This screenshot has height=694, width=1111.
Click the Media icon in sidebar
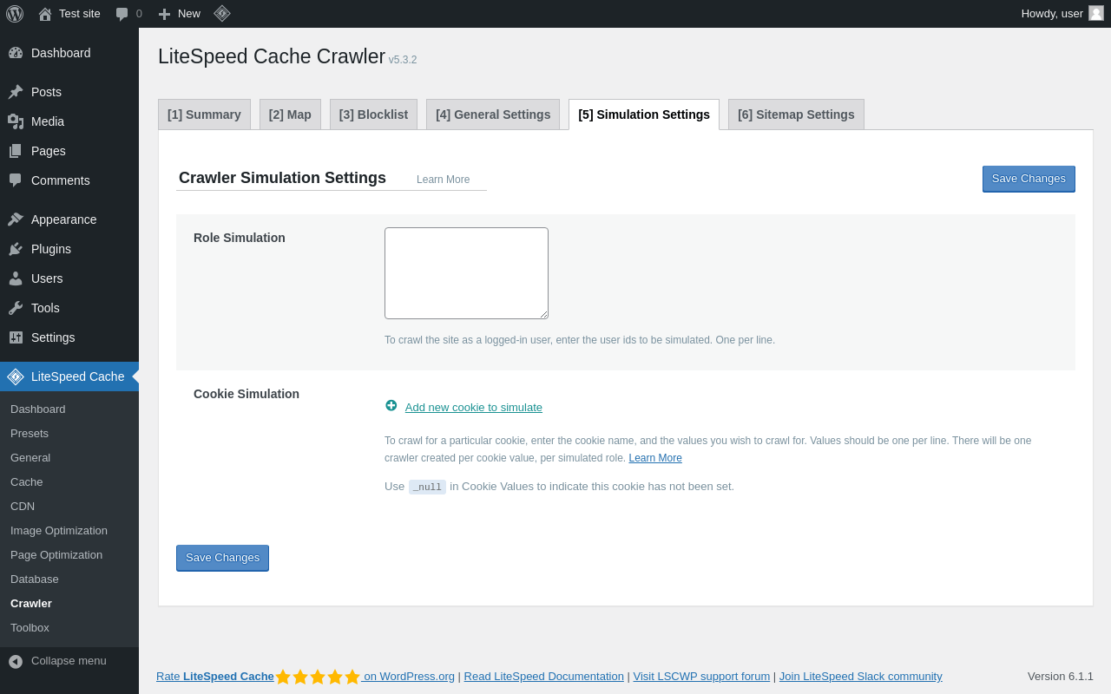[16, 121]
